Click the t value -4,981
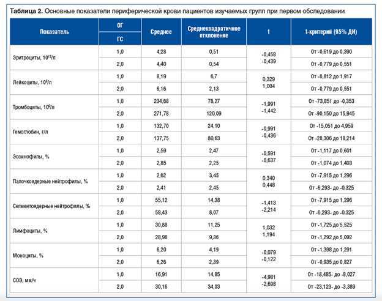This screenshot has height=301, width=382. (269, 277)
